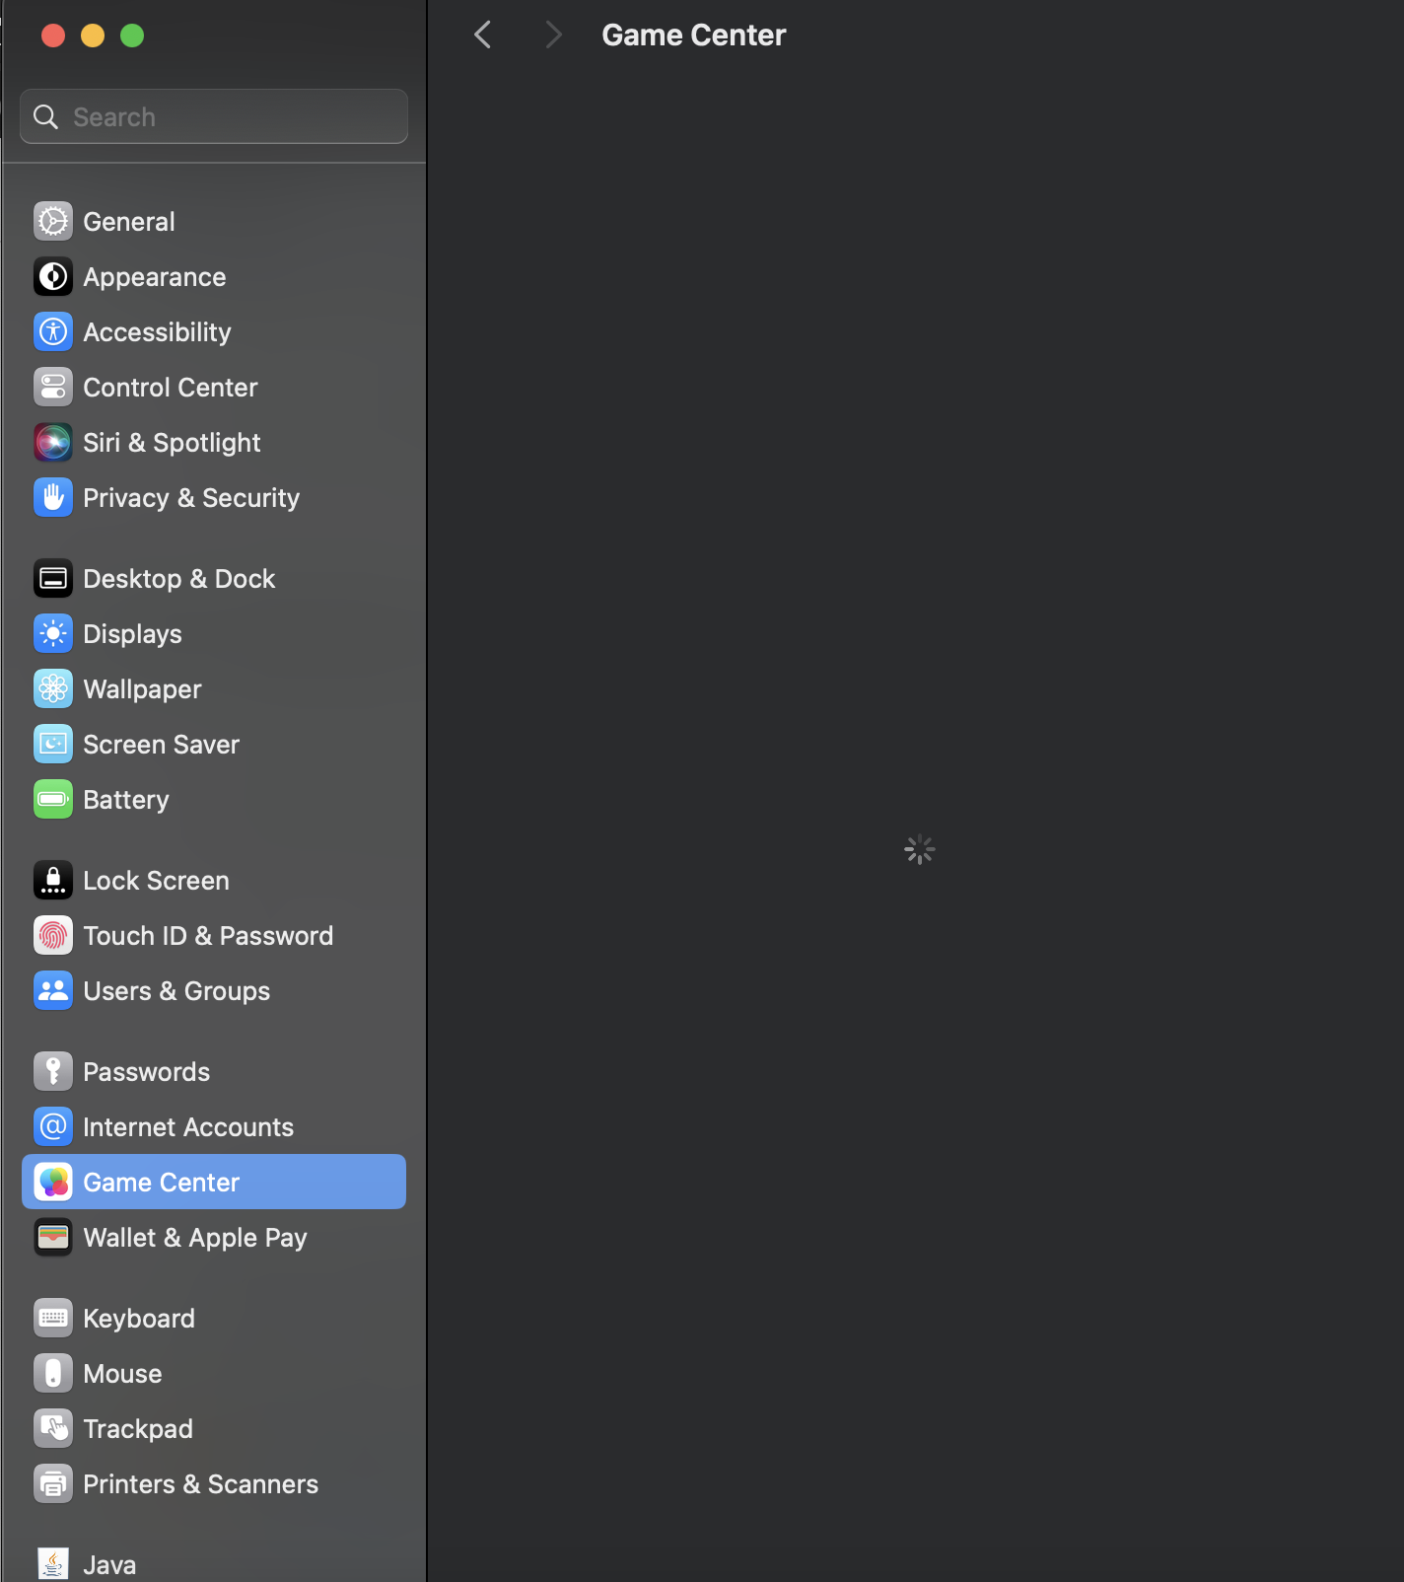
Task: Minimize the window with yellow button
Action: pos(93,36)
